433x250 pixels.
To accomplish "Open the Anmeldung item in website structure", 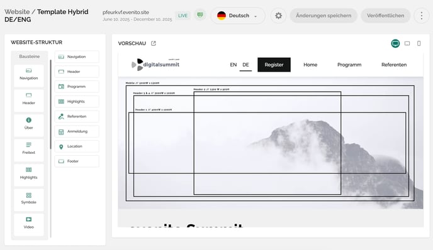I will click(77, 131).
